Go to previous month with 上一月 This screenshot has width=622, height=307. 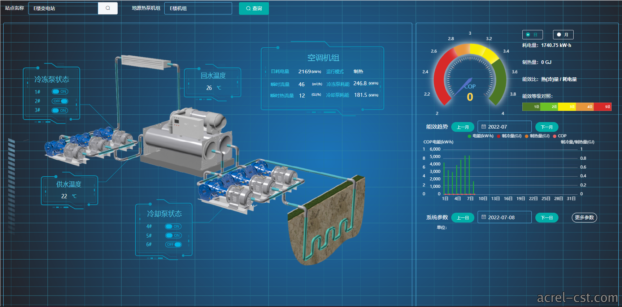pos(463,127)
